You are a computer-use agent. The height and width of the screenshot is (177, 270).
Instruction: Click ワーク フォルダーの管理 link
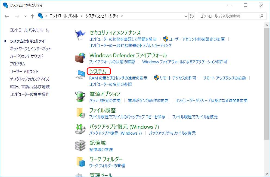[x=107, y=166]
